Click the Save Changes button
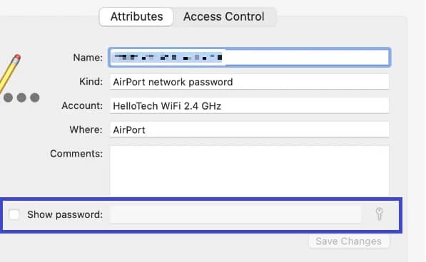Screen dimensions: 426x262 coord(348,241)
